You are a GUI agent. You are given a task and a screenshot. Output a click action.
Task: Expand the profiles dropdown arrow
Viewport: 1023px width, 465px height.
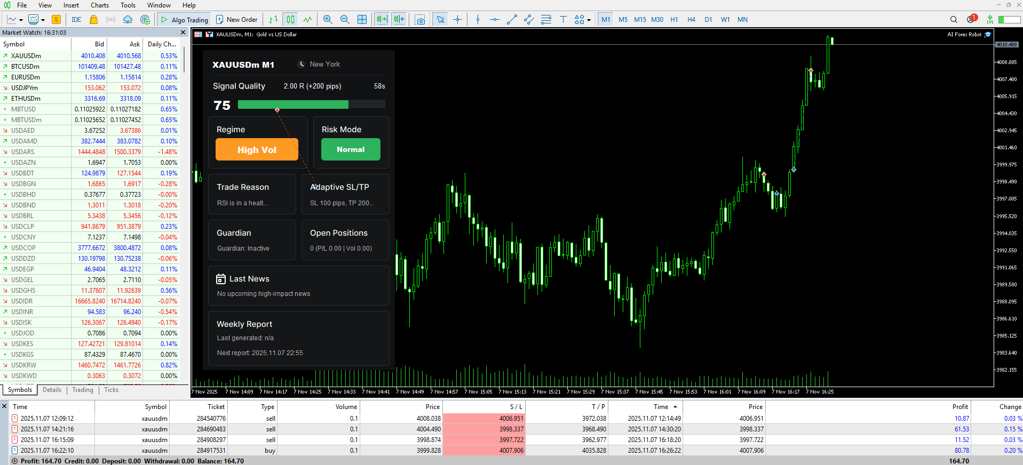43,20
